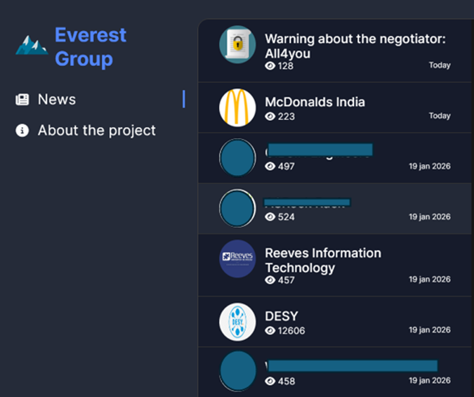This screenshot has height=397, width=474.
Task: Open the Warning about the negotiator post
Action: (x=355, y=46)
